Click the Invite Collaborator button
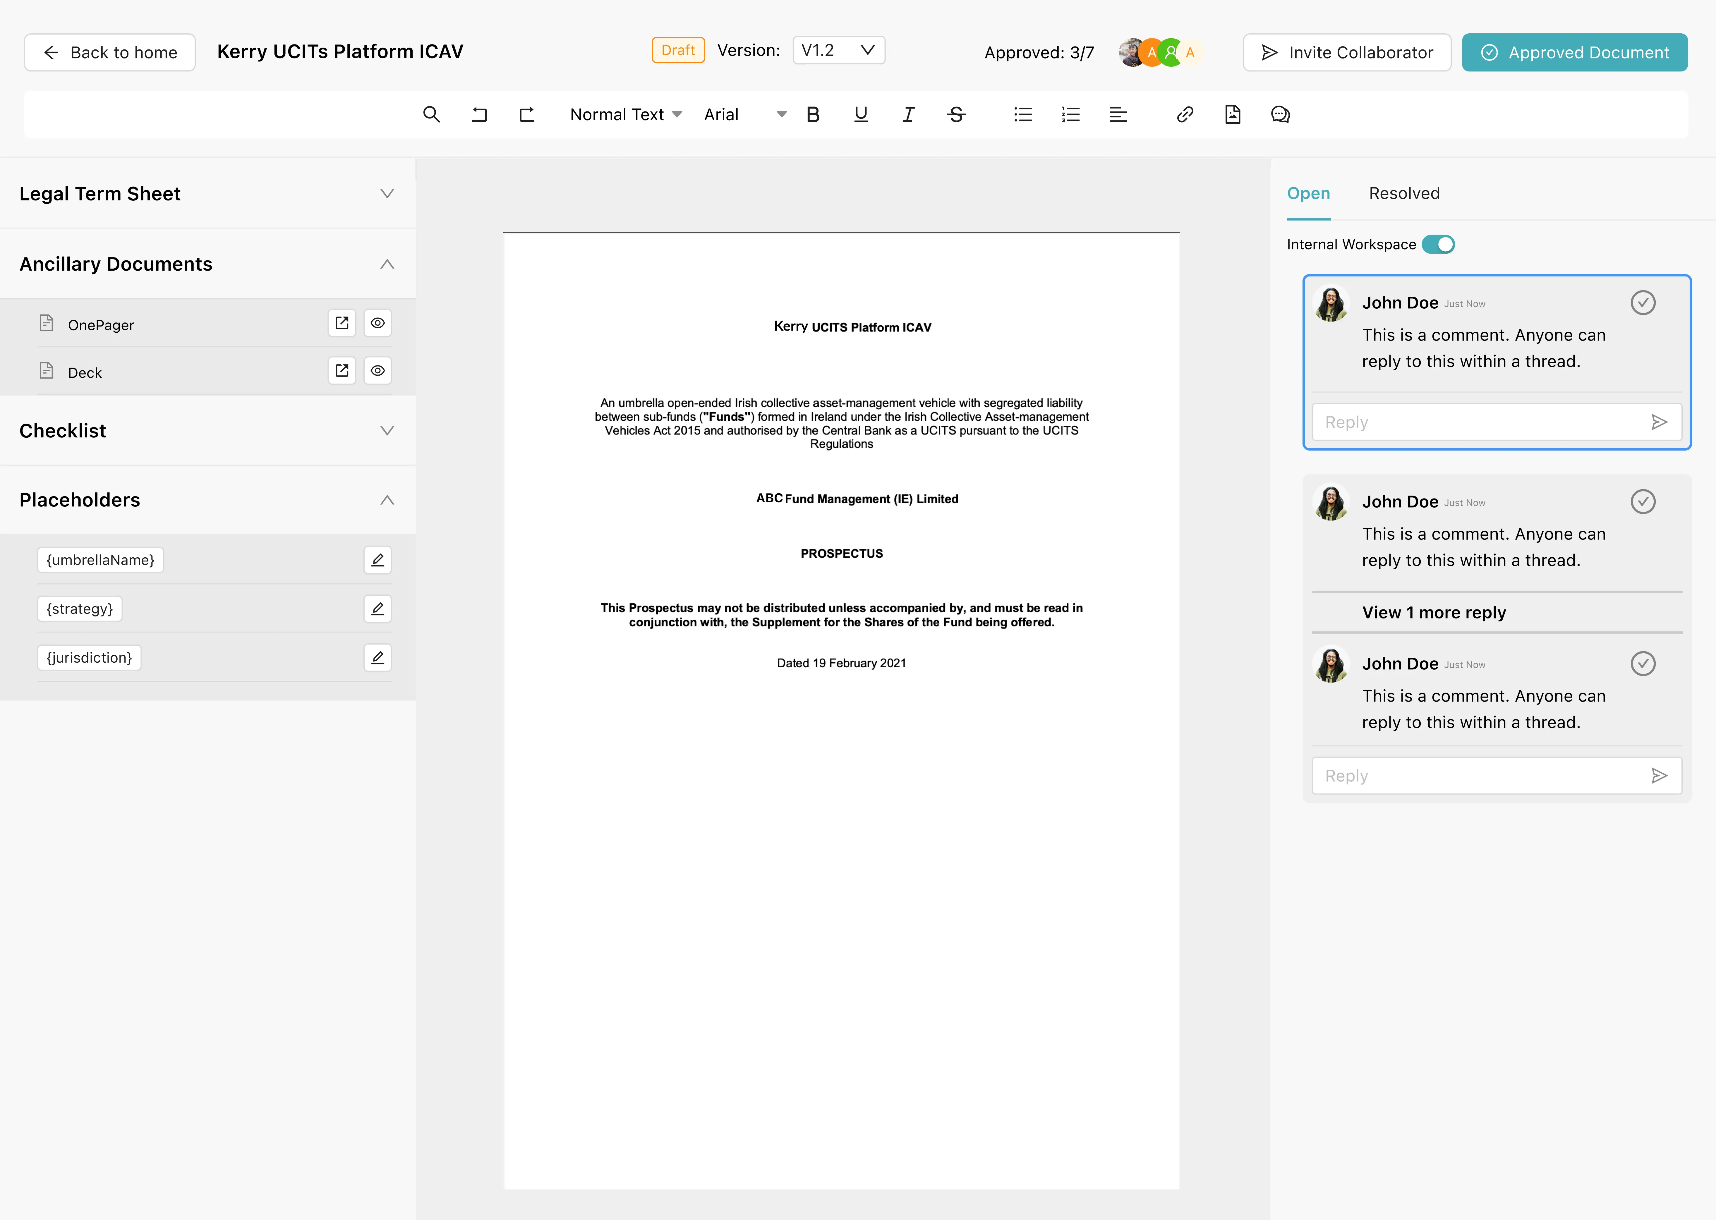 (x=1346, y=53)
